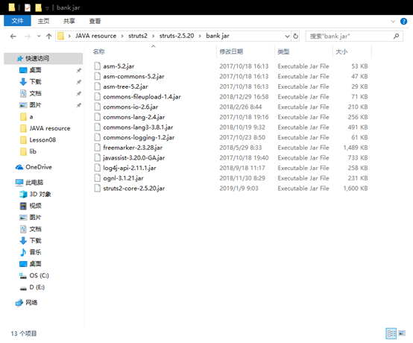
Task: Unpin 桌面 via its pin icon
Action: click(79, 70)
